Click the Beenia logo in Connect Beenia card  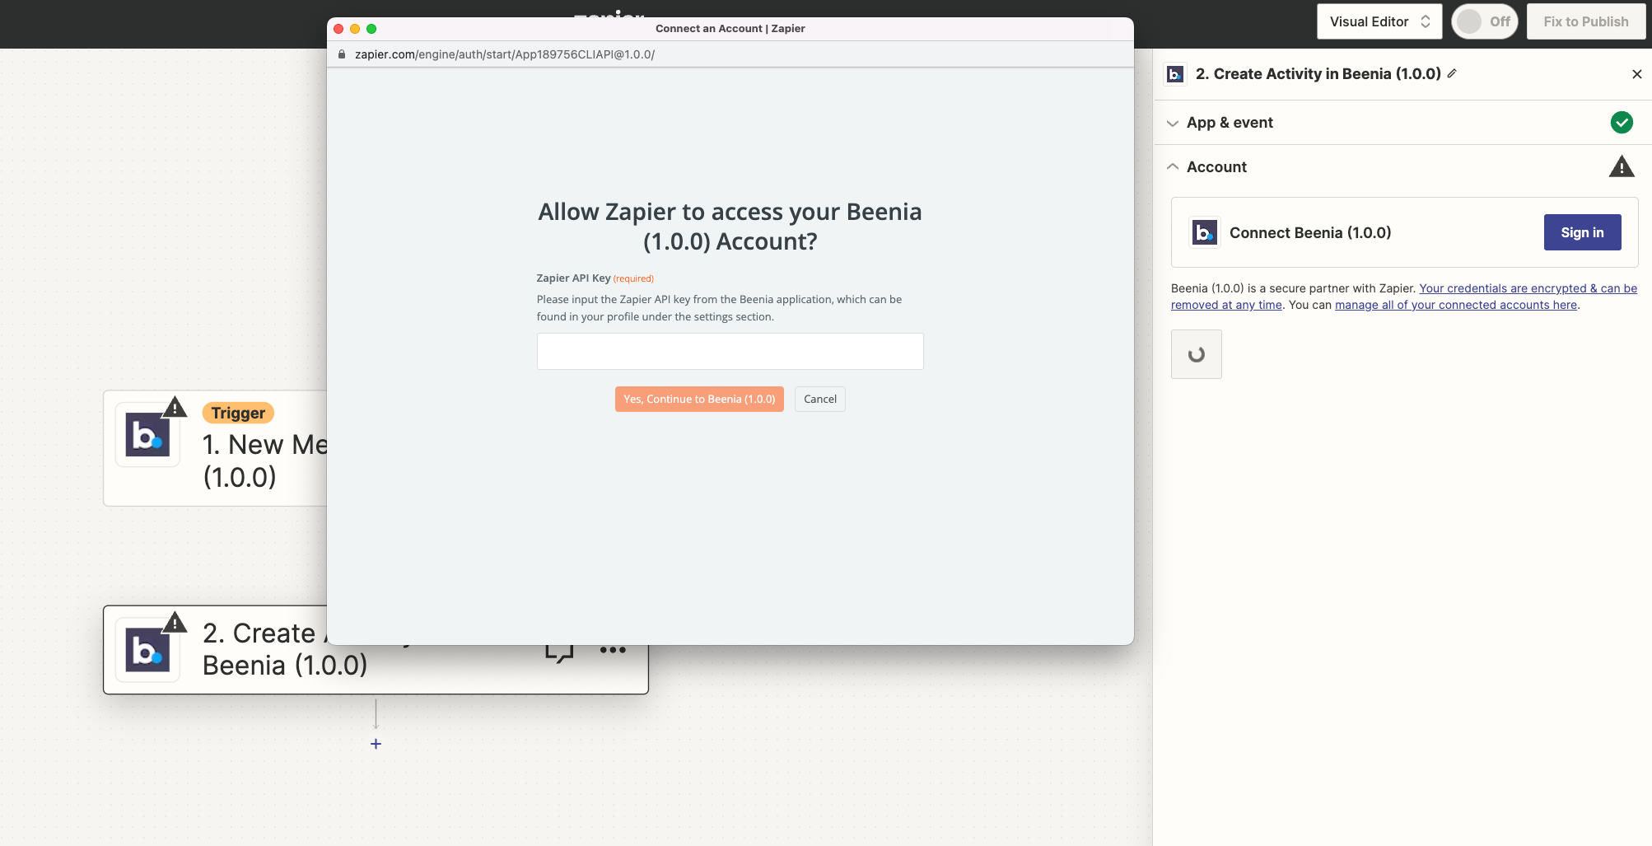[1204, 233]
